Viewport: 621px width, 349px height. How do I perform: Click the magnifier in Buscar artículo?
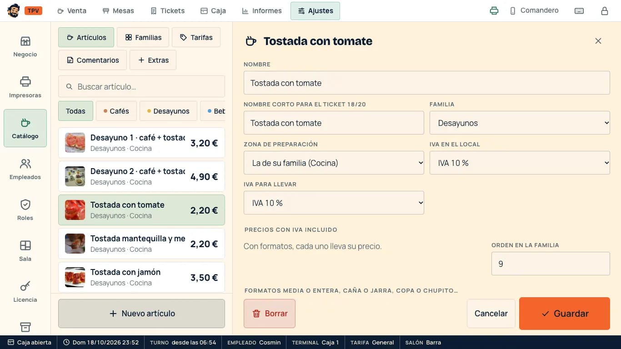click(69, 86)
